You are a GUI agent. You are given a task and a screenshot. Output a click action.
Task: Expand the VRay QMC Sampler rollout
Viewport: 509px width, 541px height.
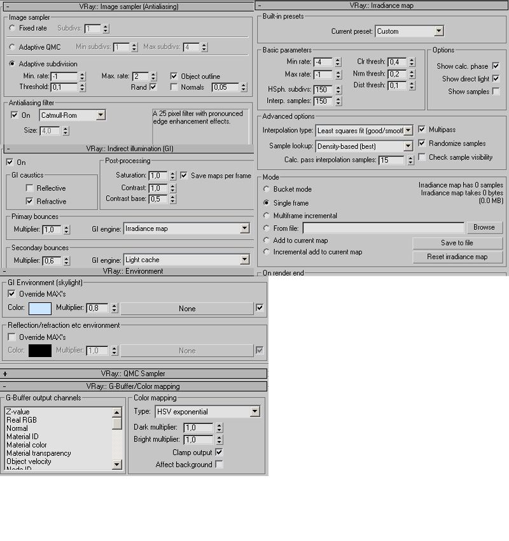click(5, 374)
